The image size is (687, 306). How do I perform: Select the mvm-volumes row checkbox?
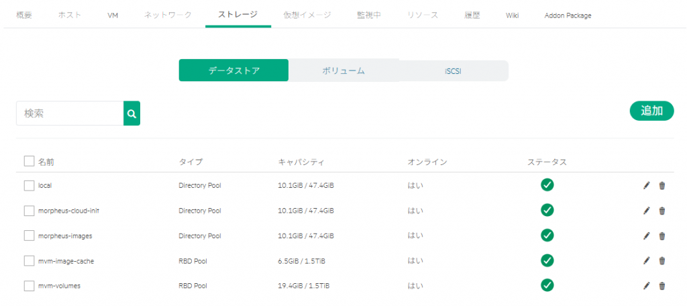(x=29, y=286)
